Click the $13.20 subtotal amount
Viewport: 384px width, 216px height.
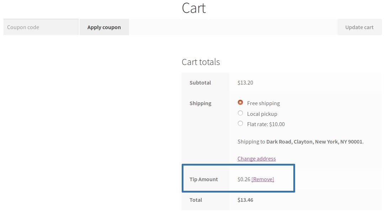pos(245,82)
